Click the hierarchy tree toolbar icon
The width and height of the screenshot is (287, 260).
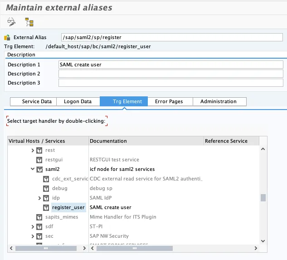[29, 21]
